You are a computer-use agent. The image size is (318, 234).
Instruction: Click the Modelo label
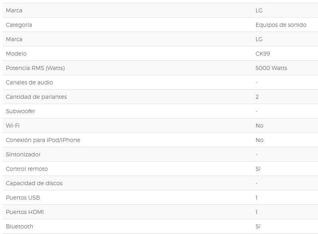click(x=16, y=54)
